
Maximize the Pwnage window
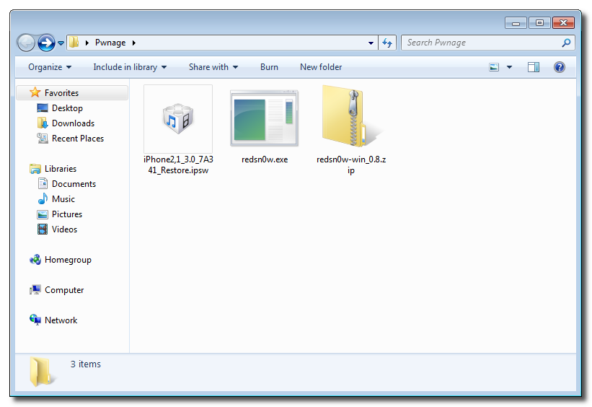click(539, 23)
